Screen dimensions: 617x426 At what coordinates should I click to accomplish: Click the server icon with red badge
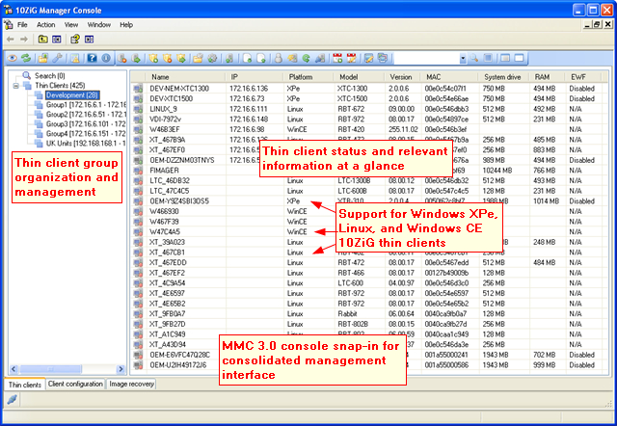point(122,59)
